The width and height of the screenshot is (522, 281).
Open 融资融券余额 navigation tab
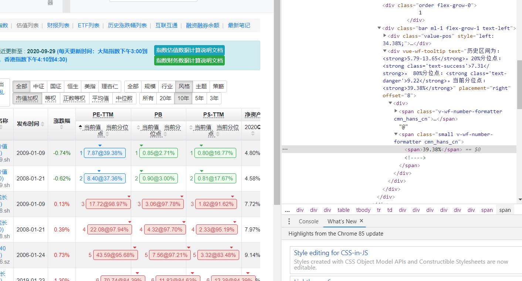click(203, 25)
